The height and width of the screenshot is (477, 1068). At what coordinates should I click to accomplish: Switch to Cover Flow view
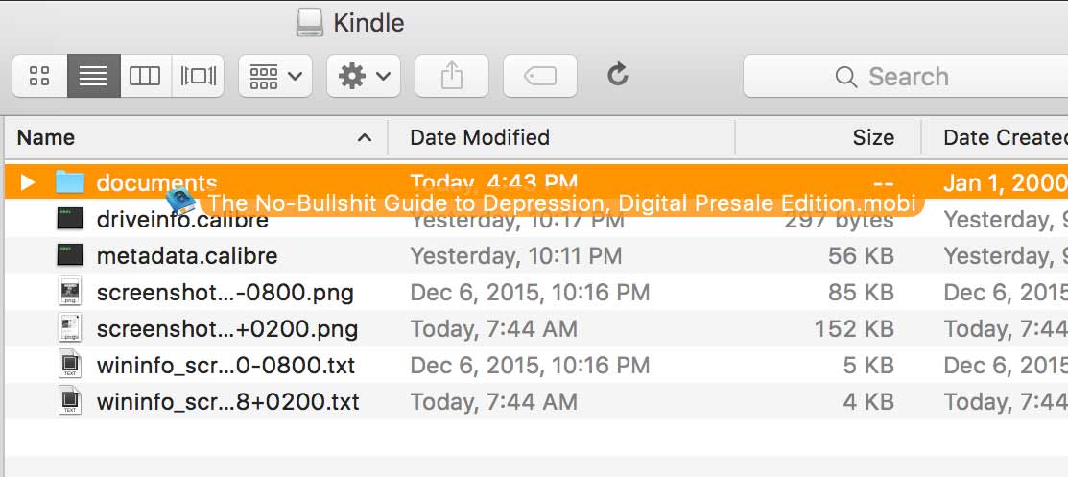(198, 76)
